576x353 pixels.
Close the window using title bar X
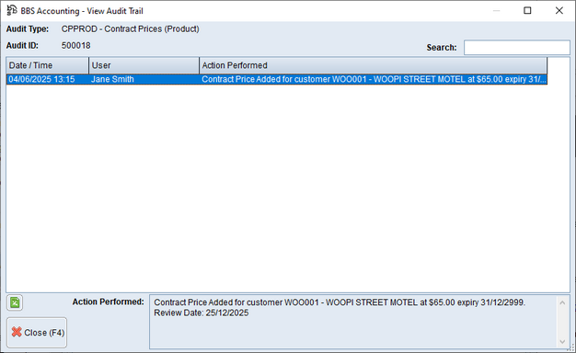pyautogui.click(x=559, y=11)
